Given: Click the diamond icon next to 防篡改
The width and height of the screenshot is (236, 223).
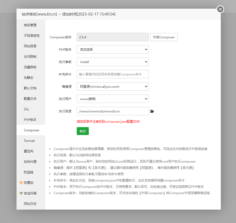Looking at the screenshot, I should coord(21,183).
